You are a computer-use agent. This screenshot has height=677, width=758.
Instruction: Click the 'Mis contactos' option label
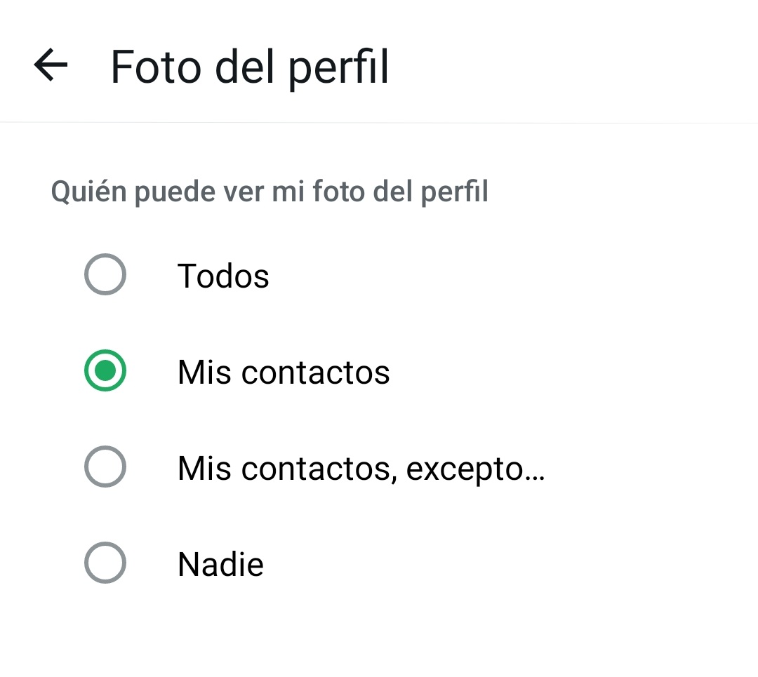[x=284, y=372]
